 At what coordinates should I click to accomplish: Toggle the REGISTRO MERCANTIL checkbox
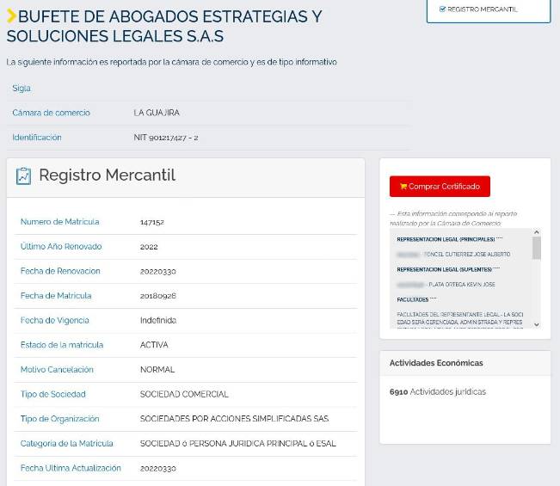click(442, 9)
